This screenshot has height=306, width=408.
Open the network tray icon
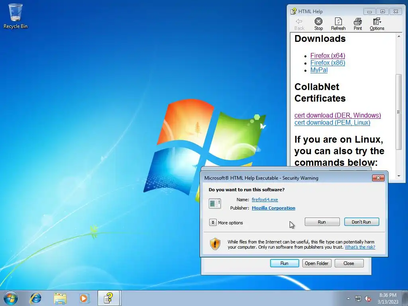pyautogui.click(x=358, y=299)
